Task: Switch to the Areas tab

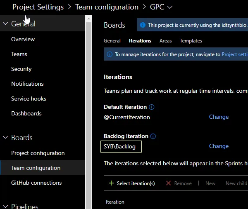Action: pos(165,41)
